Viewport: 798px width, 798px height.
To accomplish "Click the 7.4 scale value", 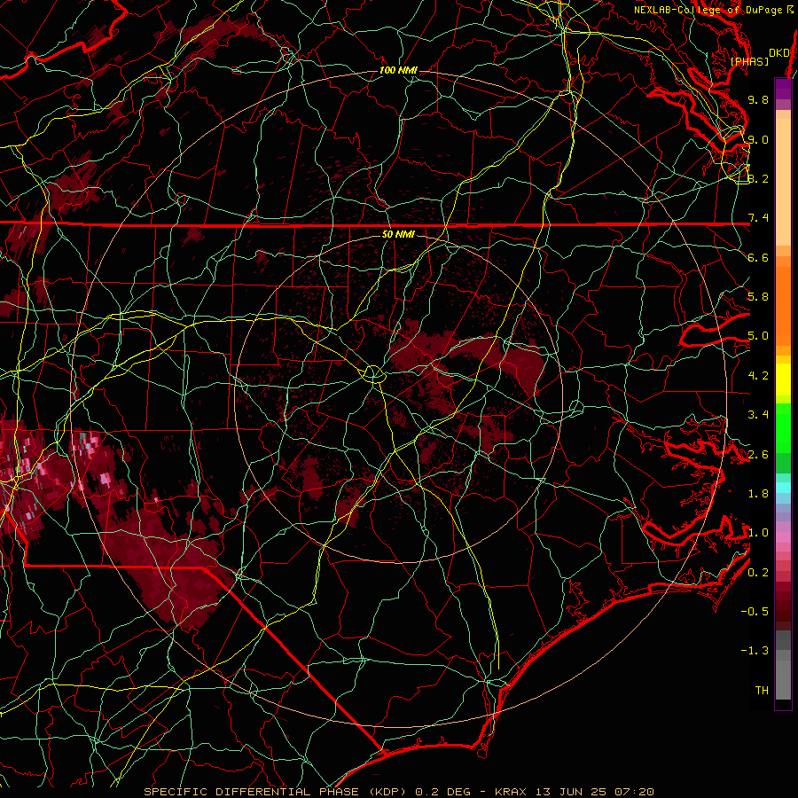I will click(x=758, y=218).
